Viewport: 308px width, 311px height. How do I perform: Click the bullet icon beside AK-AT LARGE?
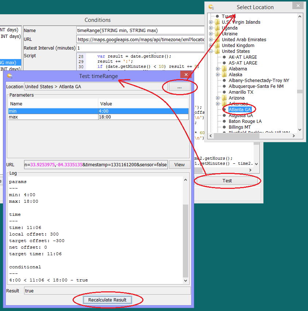click(224, 57)
